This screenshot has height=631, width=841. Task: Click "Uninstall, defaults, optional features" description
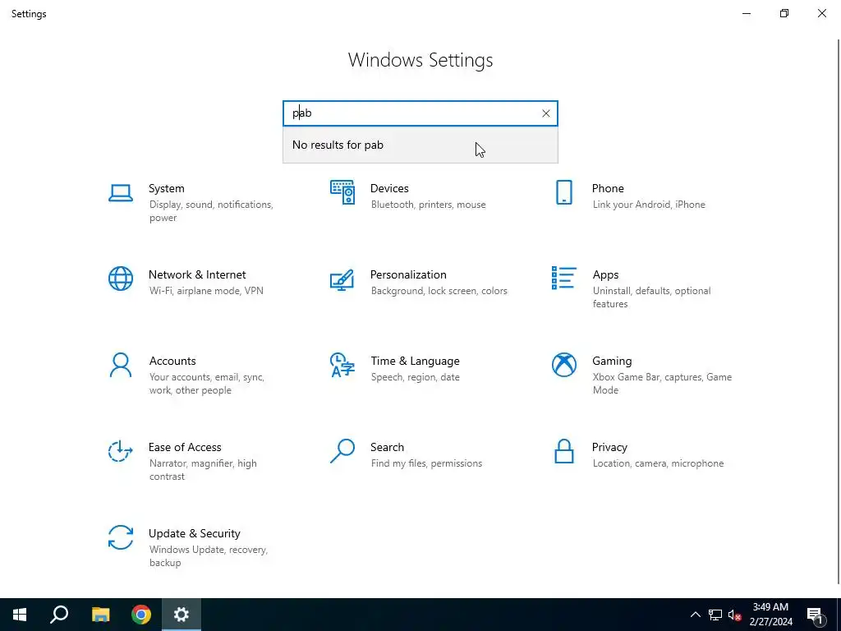pos(651,297)
